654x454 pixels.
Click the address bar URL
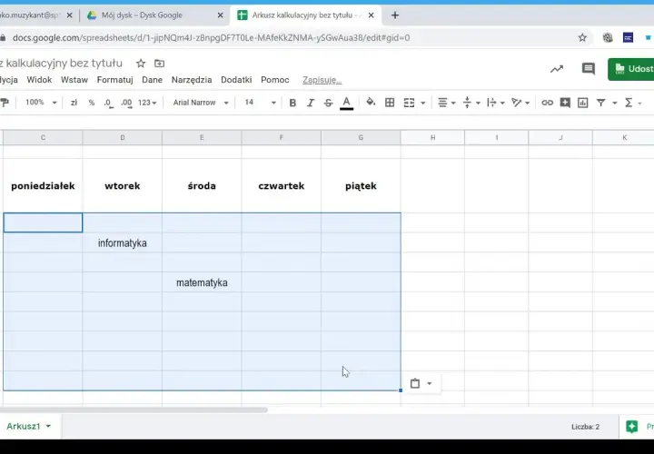(211, 38)
